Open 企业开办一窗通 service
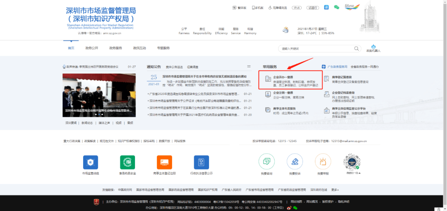 tap(291, 80)
